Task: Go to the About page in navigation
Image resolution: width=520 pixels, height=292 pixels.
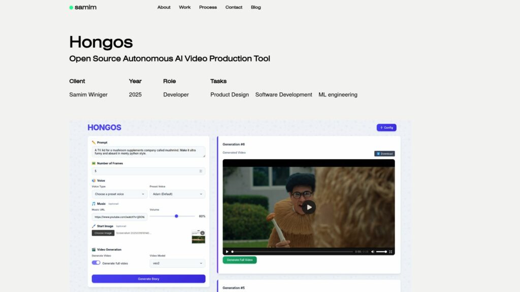Action: click(x=164, y=8)
